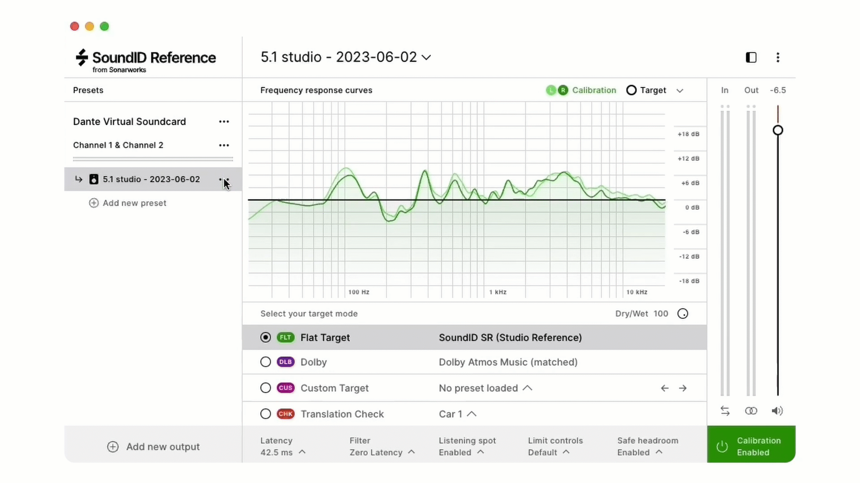Click the arrow icon before the preset name
Viewport: 860px width, 483px height.
point(79,179)
